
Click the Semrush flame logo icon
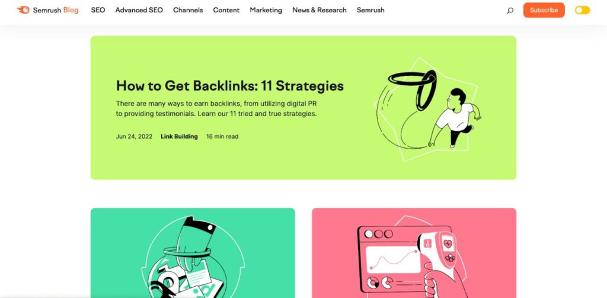click(23, 10)
